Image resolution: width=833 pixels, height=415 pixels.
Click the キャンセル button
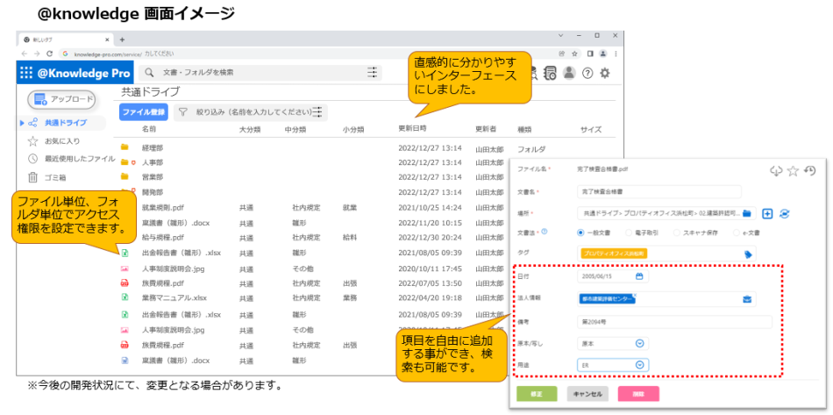pos(587,394)
